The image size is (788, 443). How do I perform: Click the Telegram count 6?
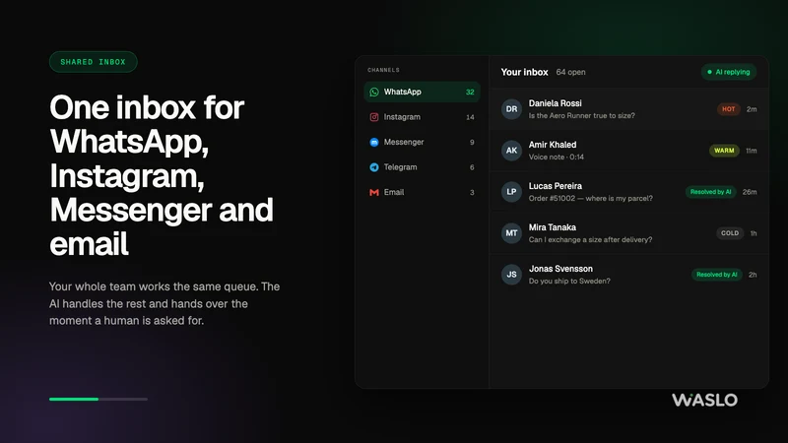click(472, 167)
